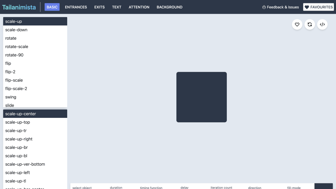Choose flip-scale-2 animation group

[35, 88]
